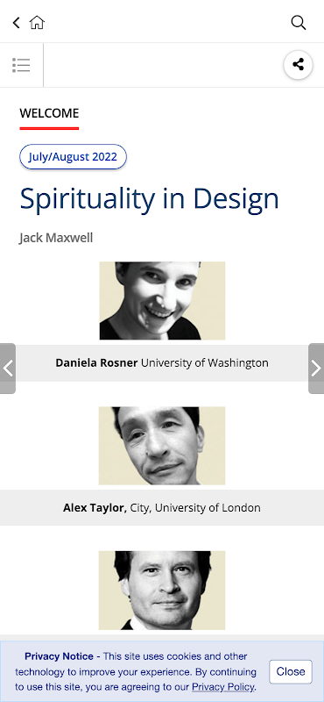Go back using the left chevron
Screen dimensions: 324x702
click(16, 23)
